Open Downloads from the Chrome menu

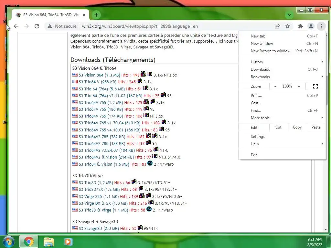[x=282, y=69]
